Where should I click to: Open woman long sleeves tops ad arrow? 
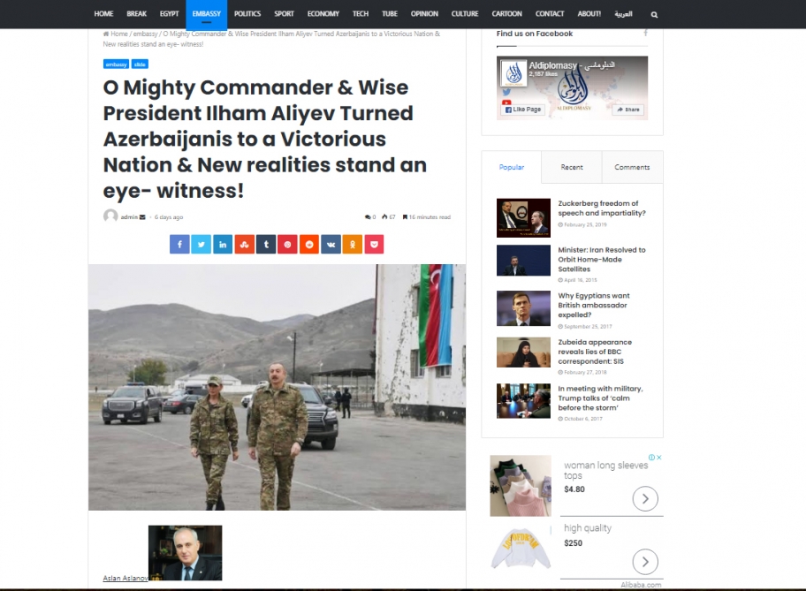(x=645, y=498)
